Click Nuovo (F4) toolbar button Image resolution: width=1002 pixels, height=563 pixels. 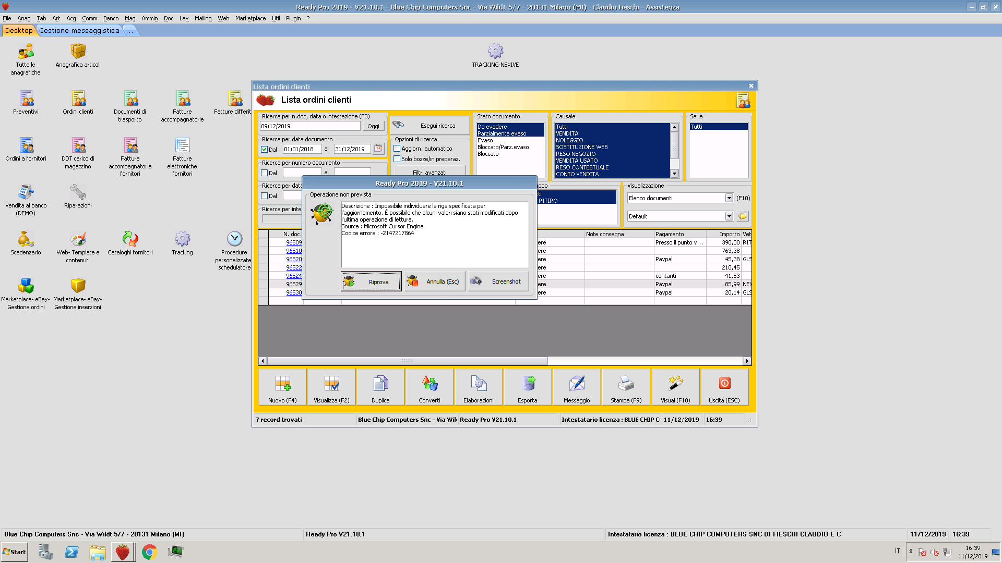pos(282,387)
